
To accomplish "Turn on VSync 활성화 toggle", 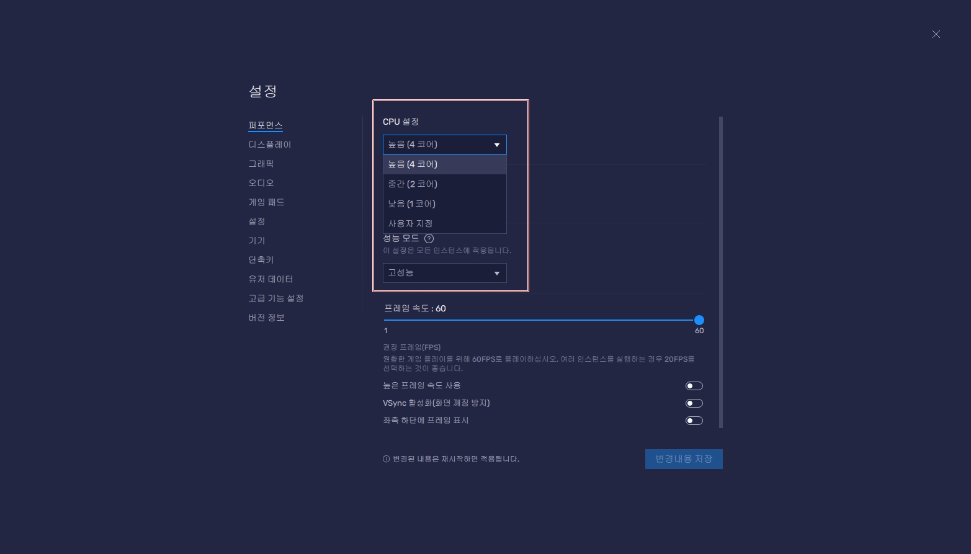I will tap(694, 403).
